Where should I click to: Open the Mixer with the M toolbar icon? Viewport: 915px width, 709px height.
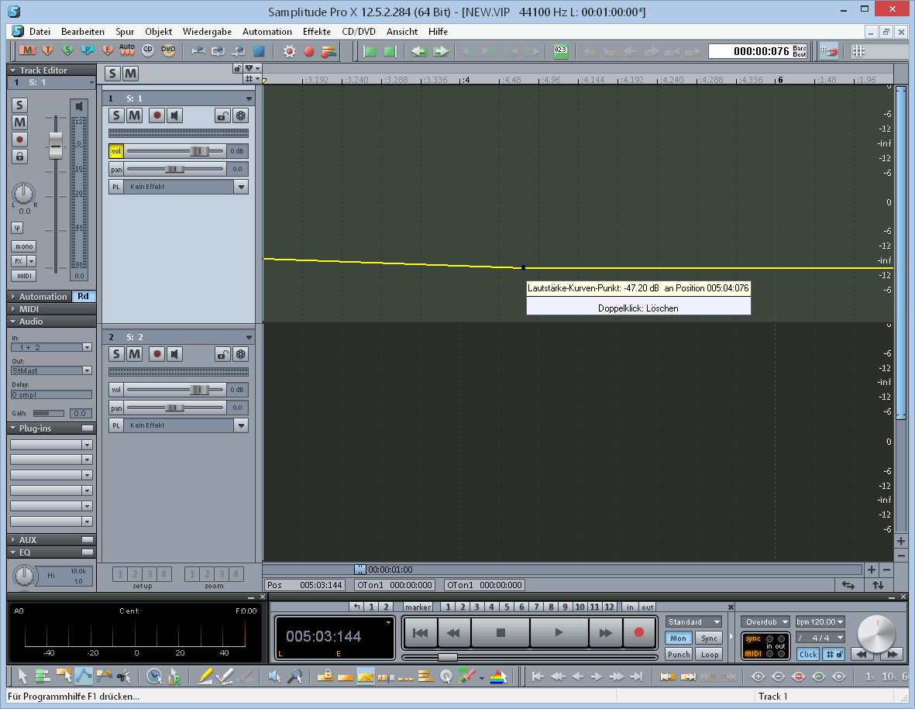point(27,51)
